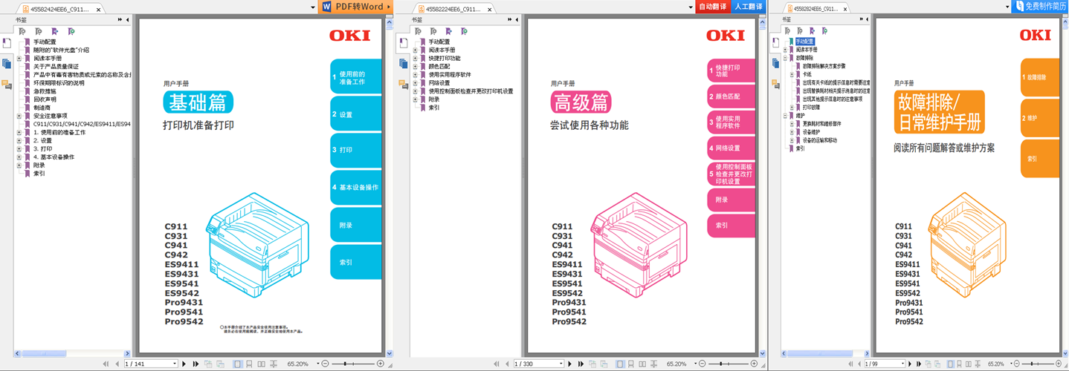Viewport: 1069px width, 371px height.
Task: Expand 快捷打印功能 bookmark in middle window
Action: click(x=416, y=59)
